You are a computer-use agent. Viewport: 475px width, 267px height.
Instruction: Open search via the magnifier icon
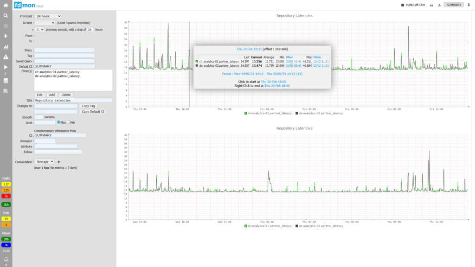pos(6,15)
